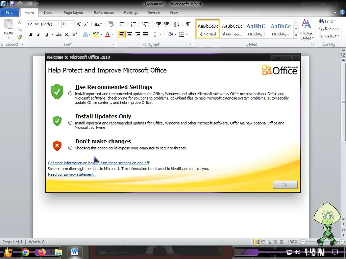
Task: Switch to the Review tab
Action: [x=154, y=12]
